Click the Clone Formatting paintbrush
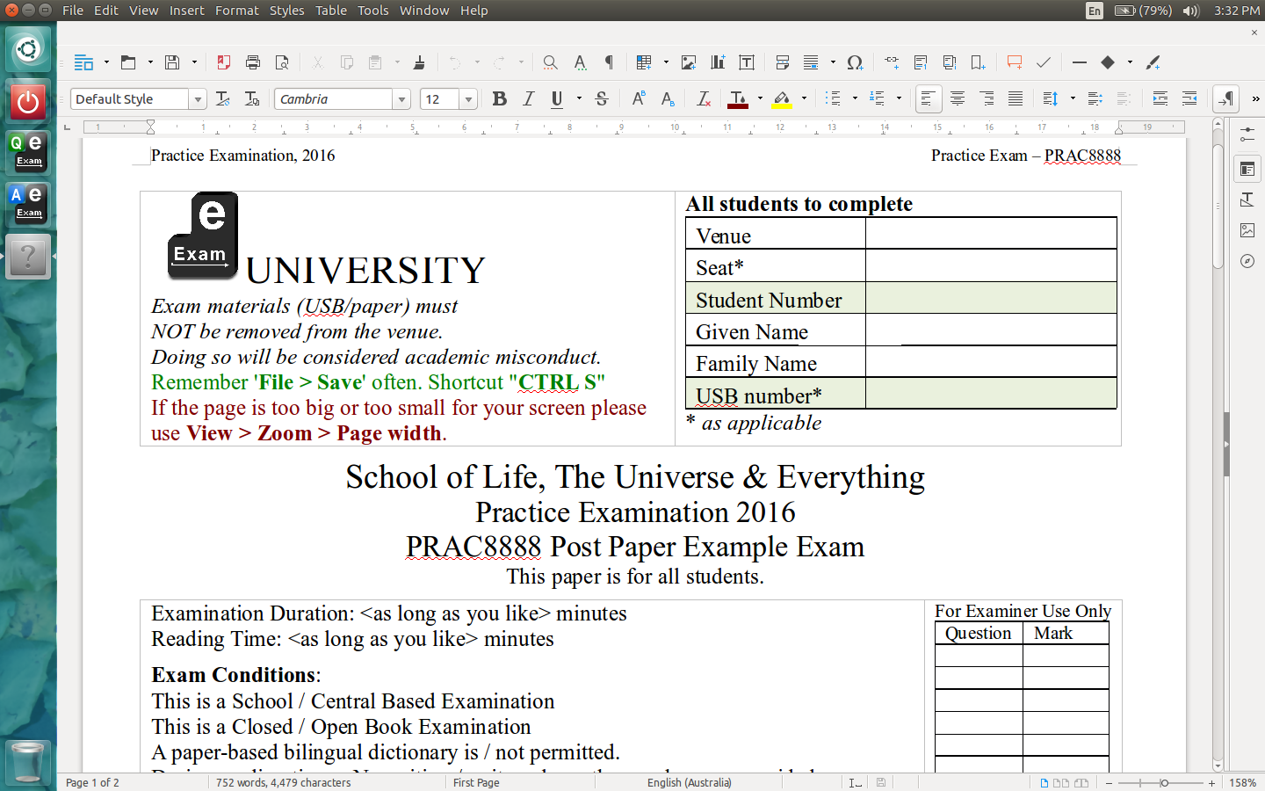This screenshot has height=791, width=1265. [419, 62]
